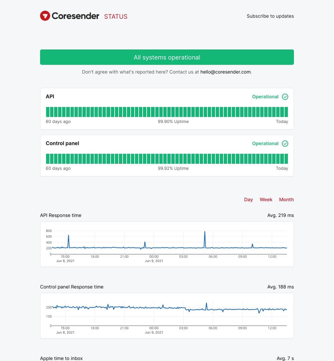Click the Control panel Operational checkmark icon
The width and height of the screenshot is (334, 361).
pyautogui.click(x=285, y=144)
